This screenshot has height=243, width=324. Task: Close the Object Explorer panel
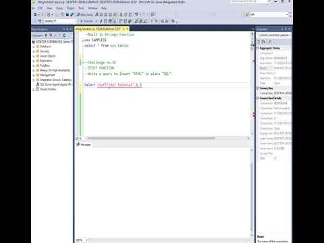coord(71,29)
